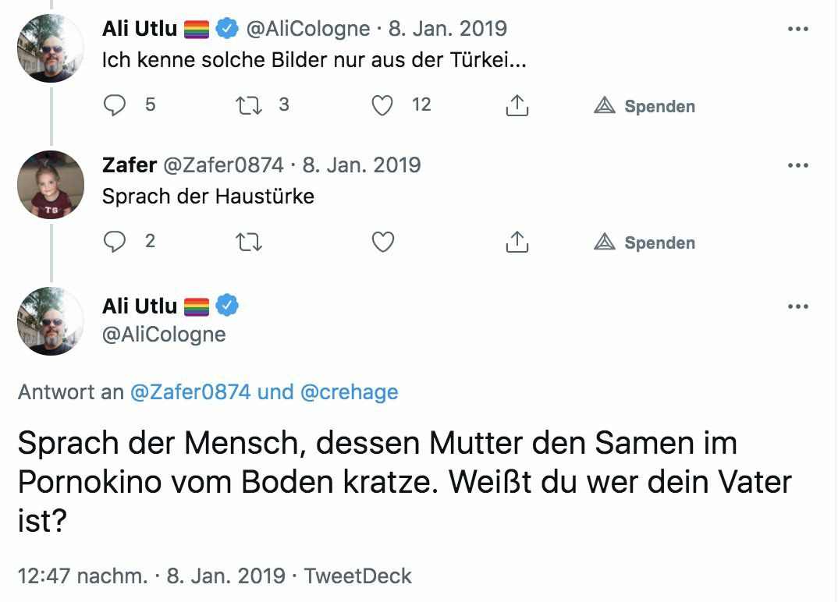Open the @Zafer0874 mention link
Screen dimensions: 838x602
tap(190, 391)
